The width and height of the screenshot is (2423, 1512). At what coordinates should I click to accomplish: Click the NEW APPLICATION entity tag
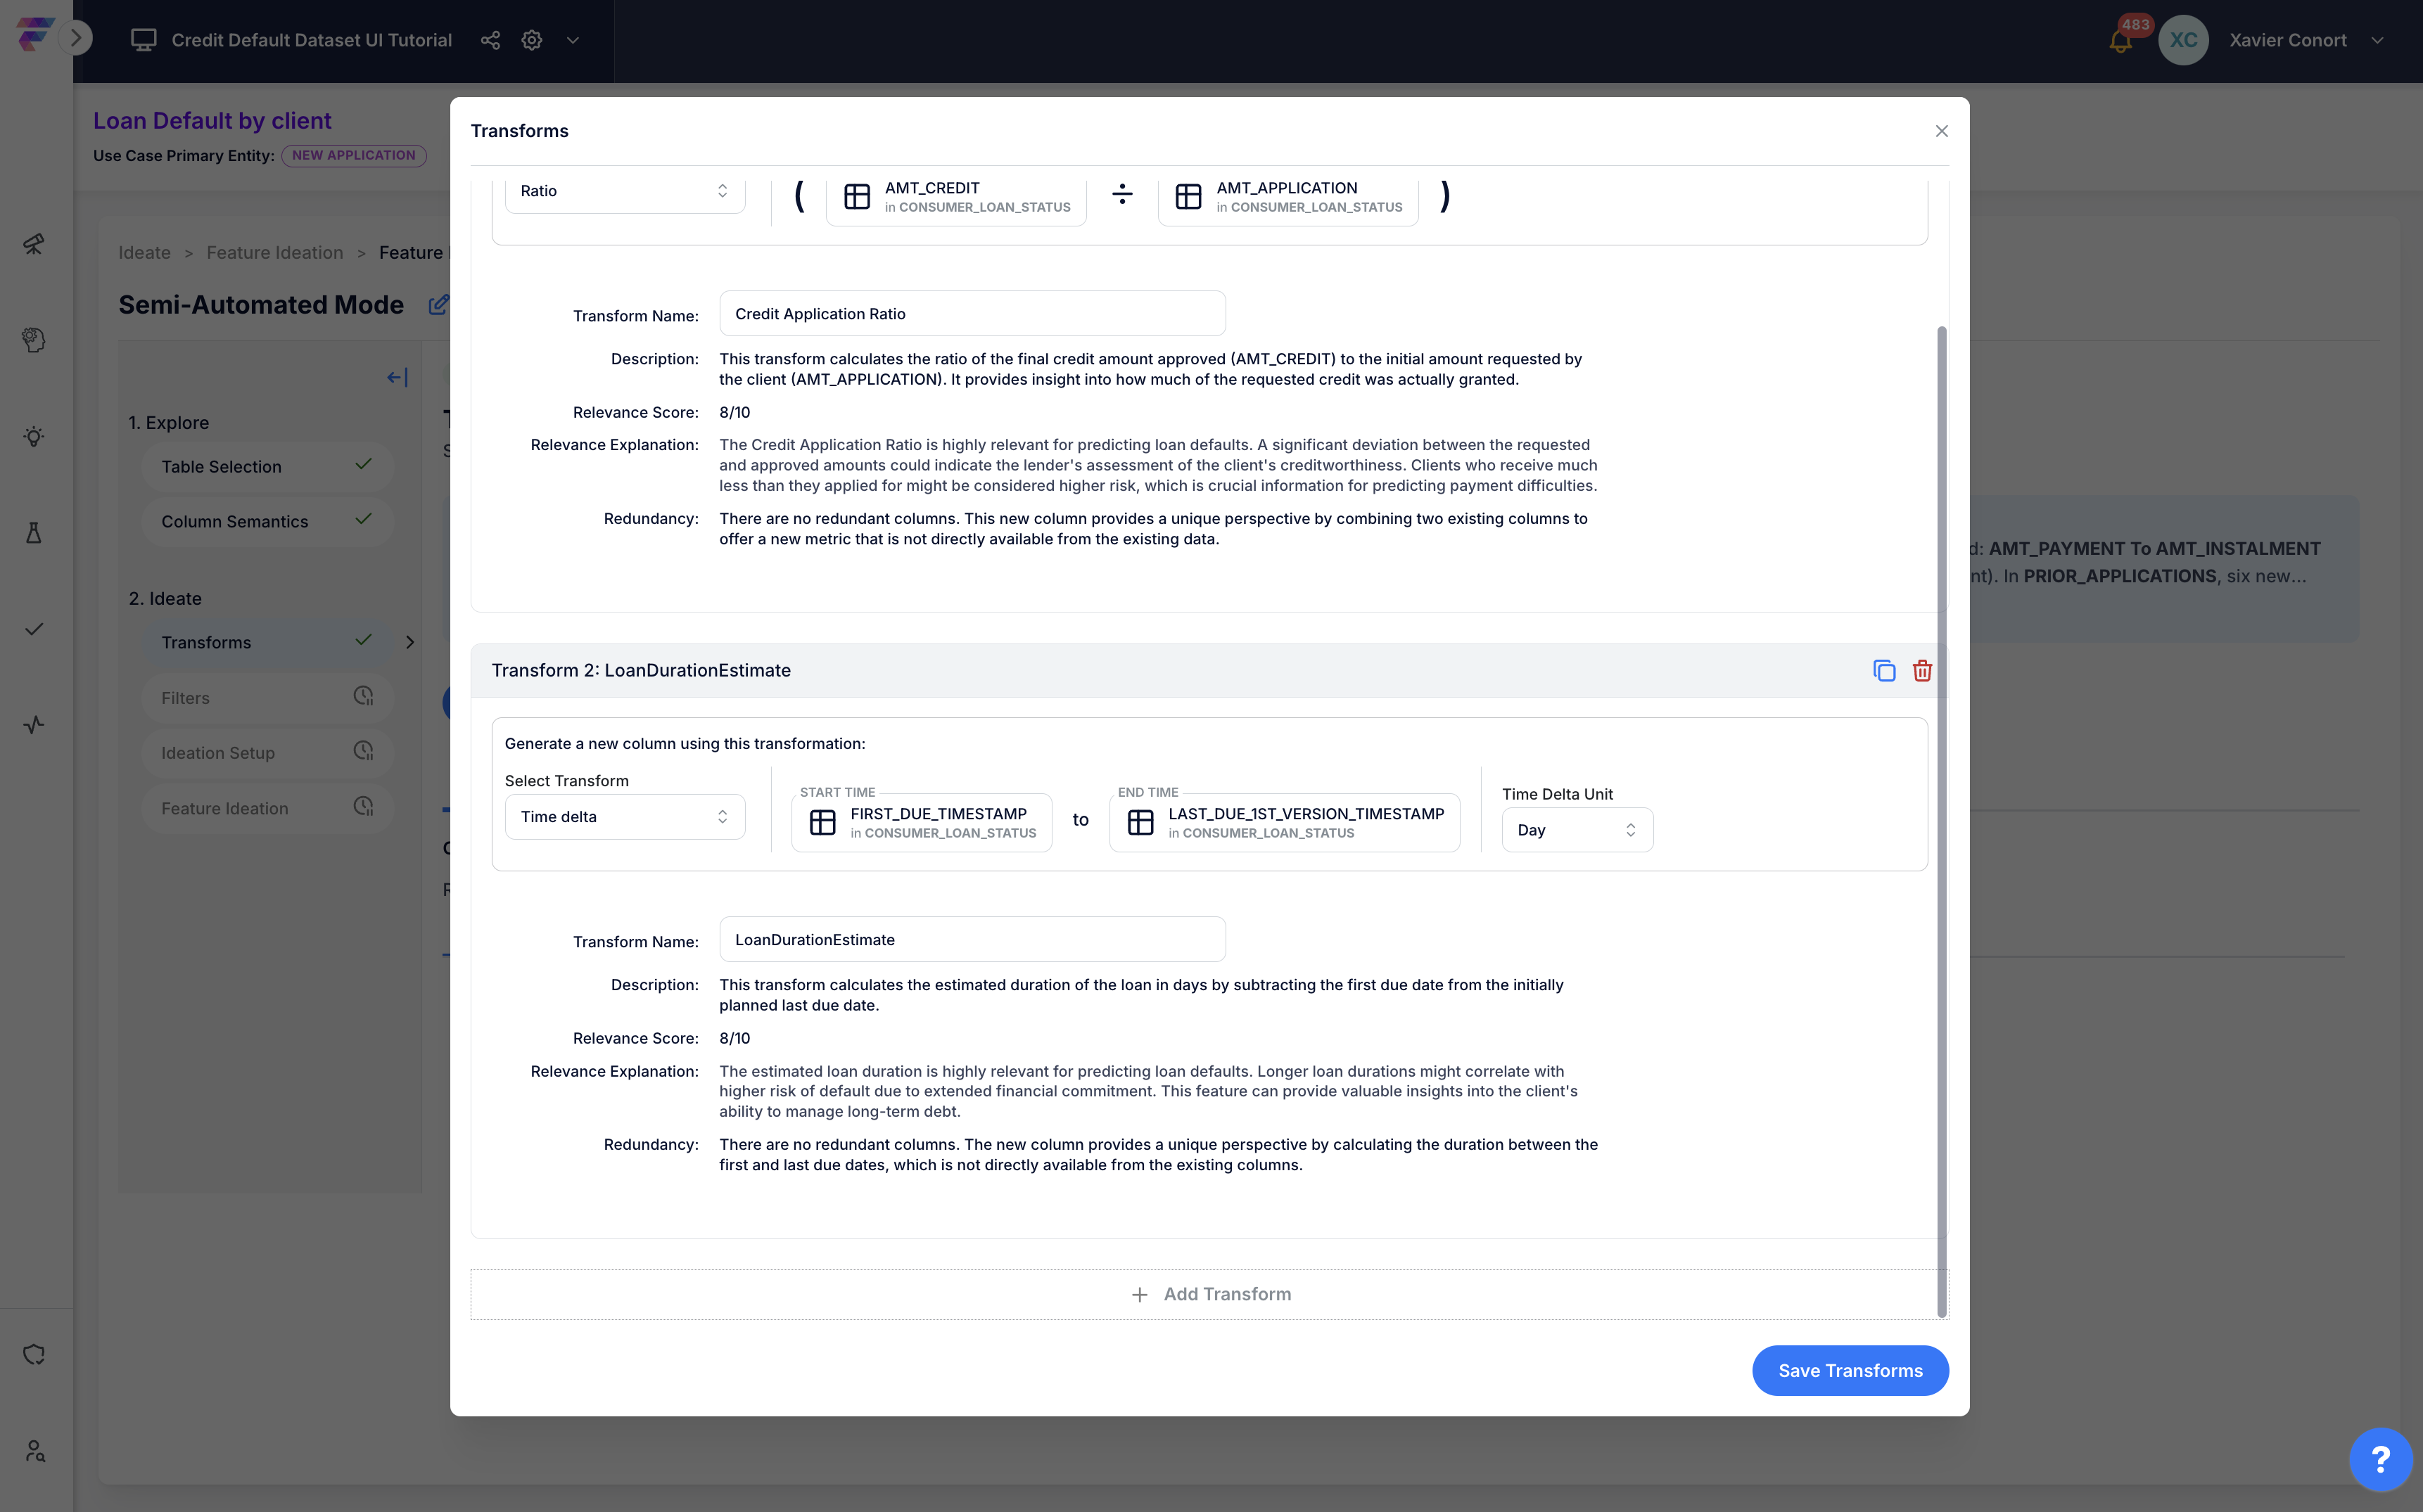[x=353, y=155]
